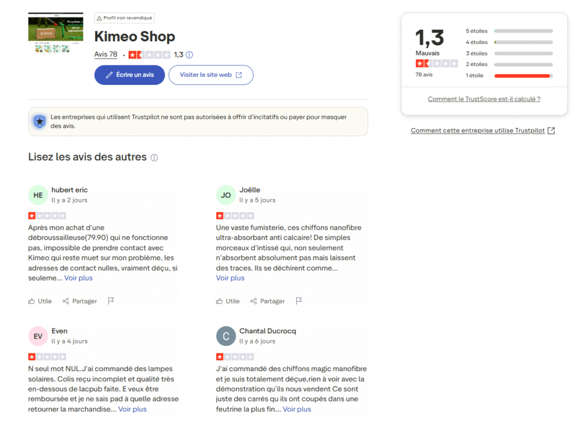Expand Chantal Ducrocq's review via 'Voir plus'
The width and height of the screenshot is (588, 421).
click(x=296, y=409)
